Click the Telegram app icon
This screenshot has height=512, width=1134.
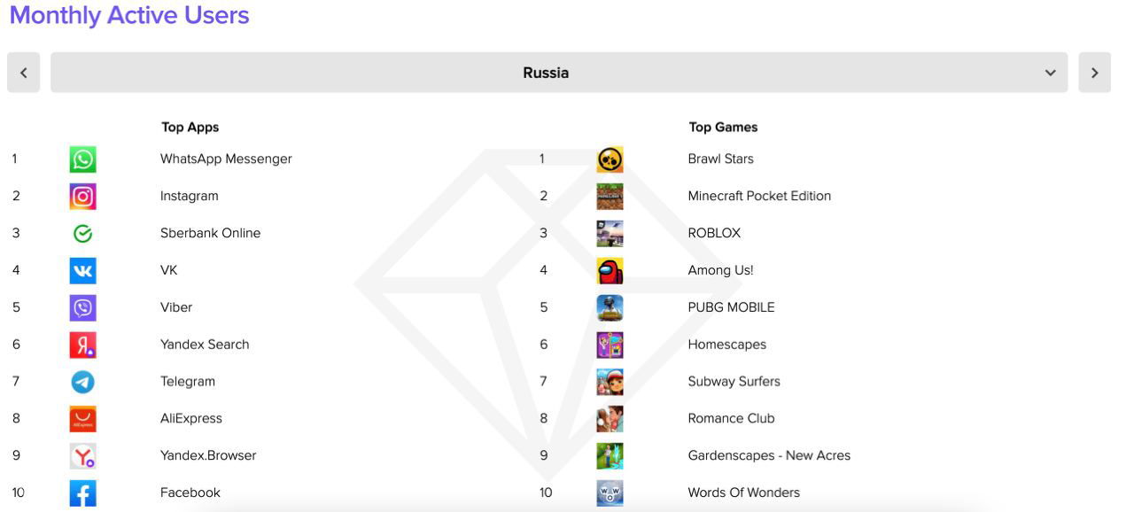[x=82, y=382]
